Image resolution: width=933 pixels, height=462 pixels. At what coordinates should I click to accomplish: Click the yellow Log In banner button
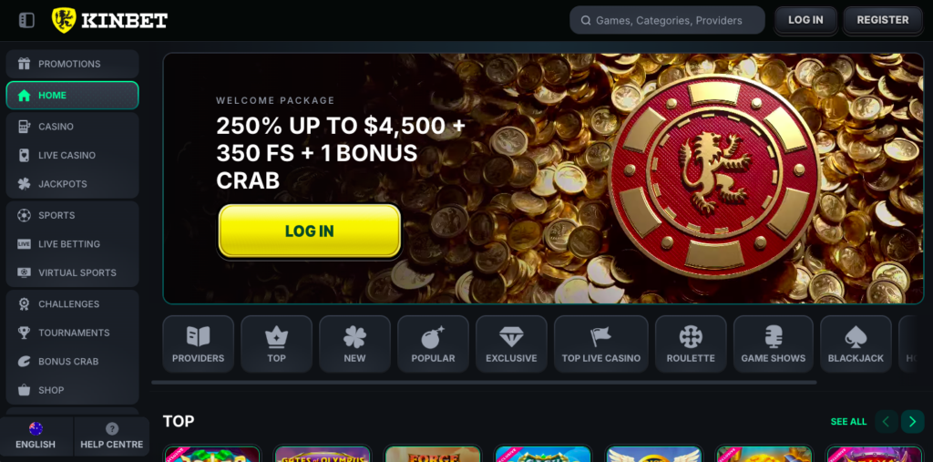pos(310,231)
